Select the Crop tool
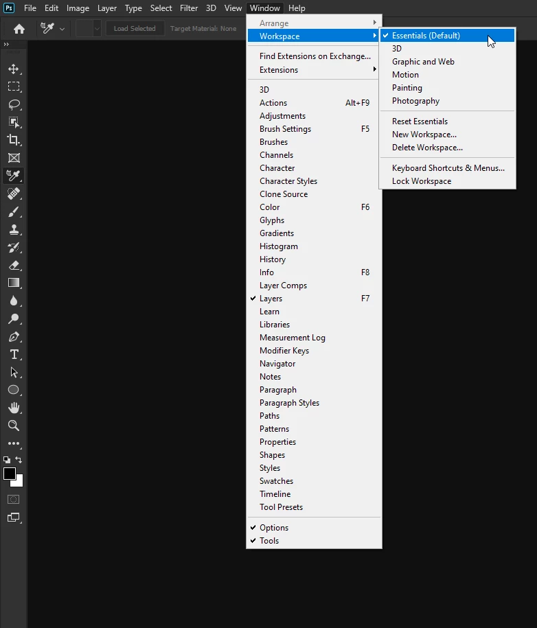This screenshot has height=628, width=537. [x=14, y=140]
